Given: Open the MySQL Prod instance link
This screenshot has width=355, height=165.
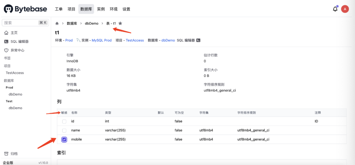Looking at the screenshot, I should (102, 40).
